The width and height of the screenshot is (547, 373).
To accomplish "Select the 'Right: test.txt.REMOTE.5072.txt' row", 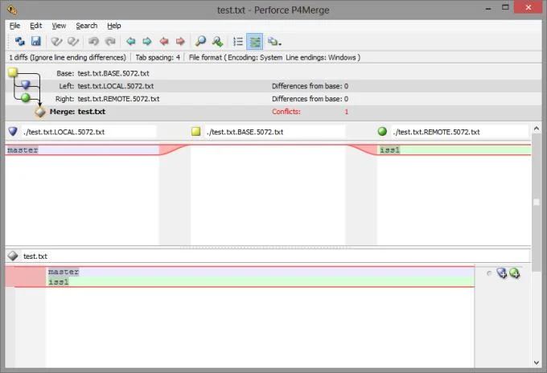I will click(273, 99).
